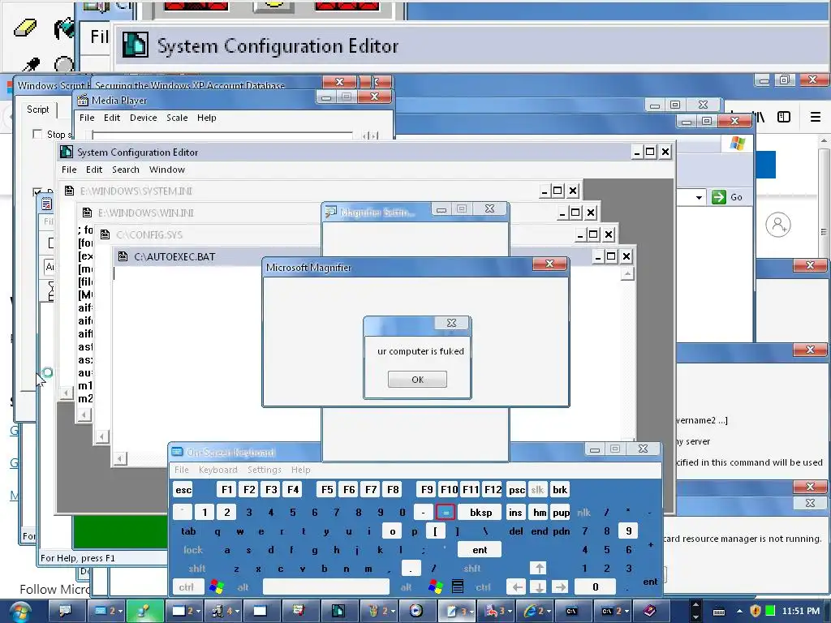Click the WIN.INI document icon
The image size is (831, 623).
point(87,213)
